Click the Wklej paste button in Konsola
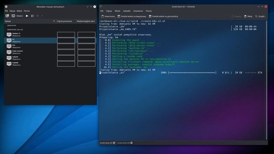 coord(248,16)
